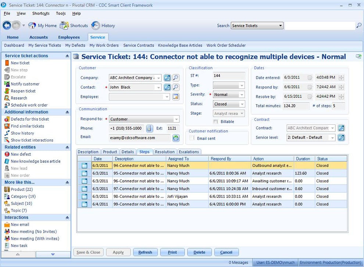This screenshot has width=364, height=267.
Task: Click the Phone dial icon
Action: tap(149, 128)
